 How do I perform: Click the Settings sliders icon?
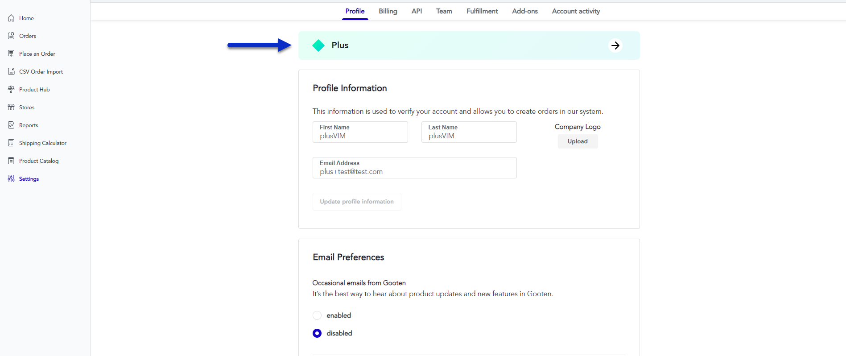(x=11, y=178)
